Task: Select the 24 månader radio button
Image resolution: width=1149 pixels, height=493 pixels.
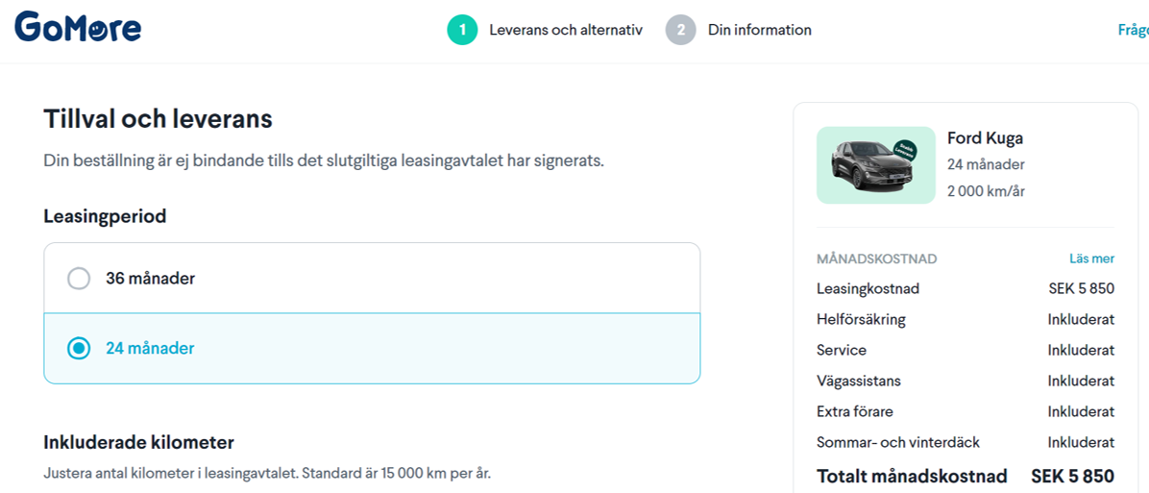Action: coord(79,348)
